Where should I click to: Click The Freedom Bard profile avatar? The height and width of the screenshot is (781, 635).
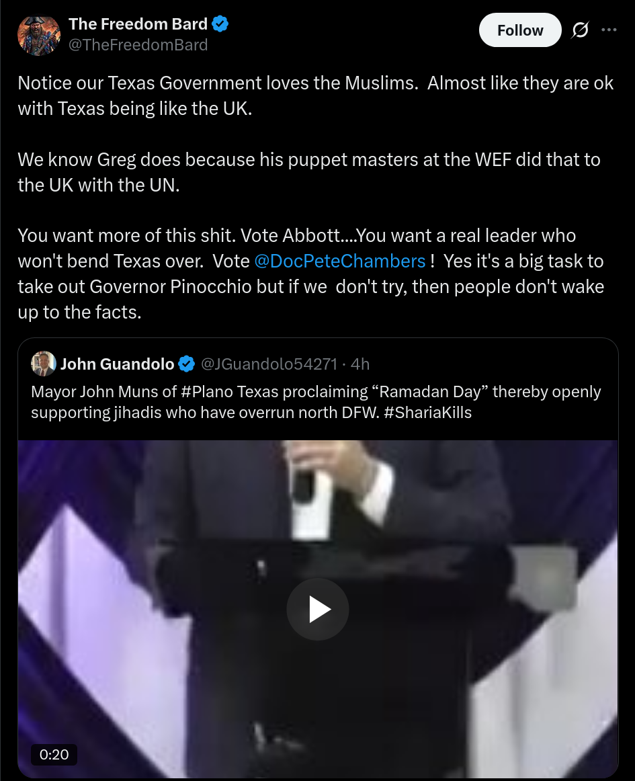39,34
